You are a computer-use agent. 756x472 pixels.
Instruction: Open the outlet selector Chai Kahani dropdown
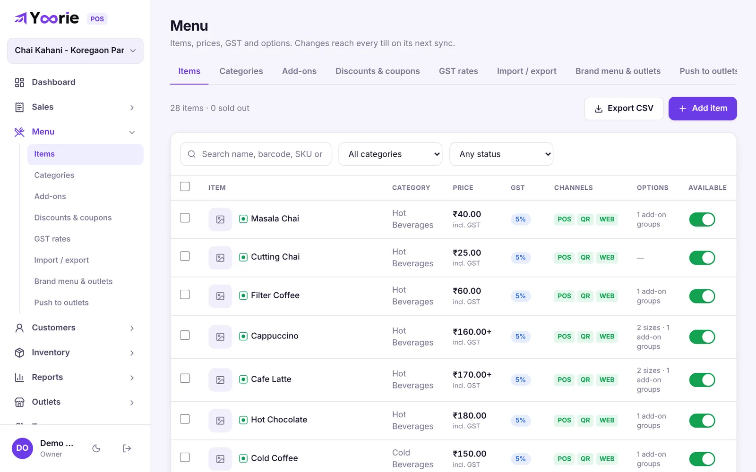pos(75,51)
